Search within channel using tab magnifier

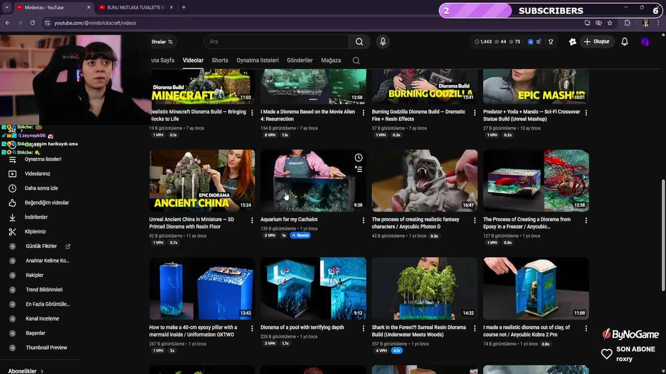[356, 60]
